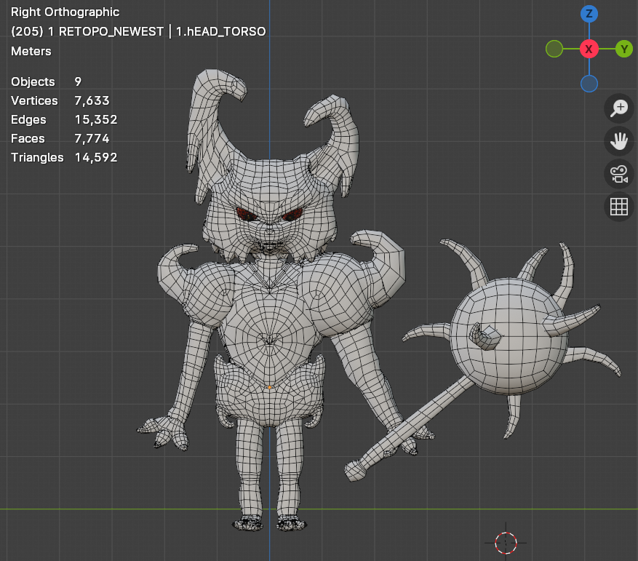The image size is (638, 561).
Task: Click the heart shape on the chest armor
Action: pos(269,339)
